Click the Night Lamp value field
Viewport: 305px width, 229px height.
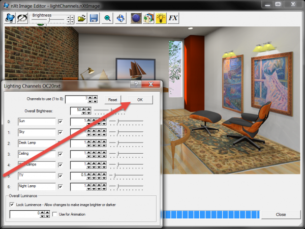[78, 187]
